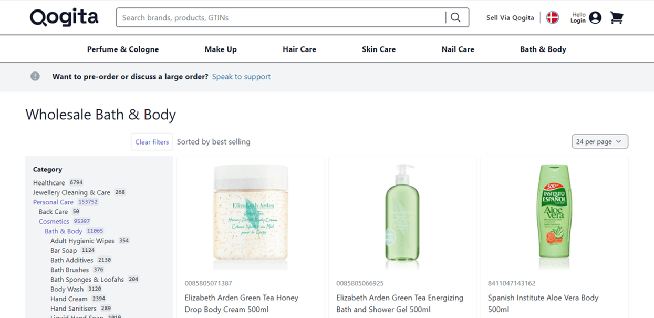Navigate to the Make Up section

point(221,49)
